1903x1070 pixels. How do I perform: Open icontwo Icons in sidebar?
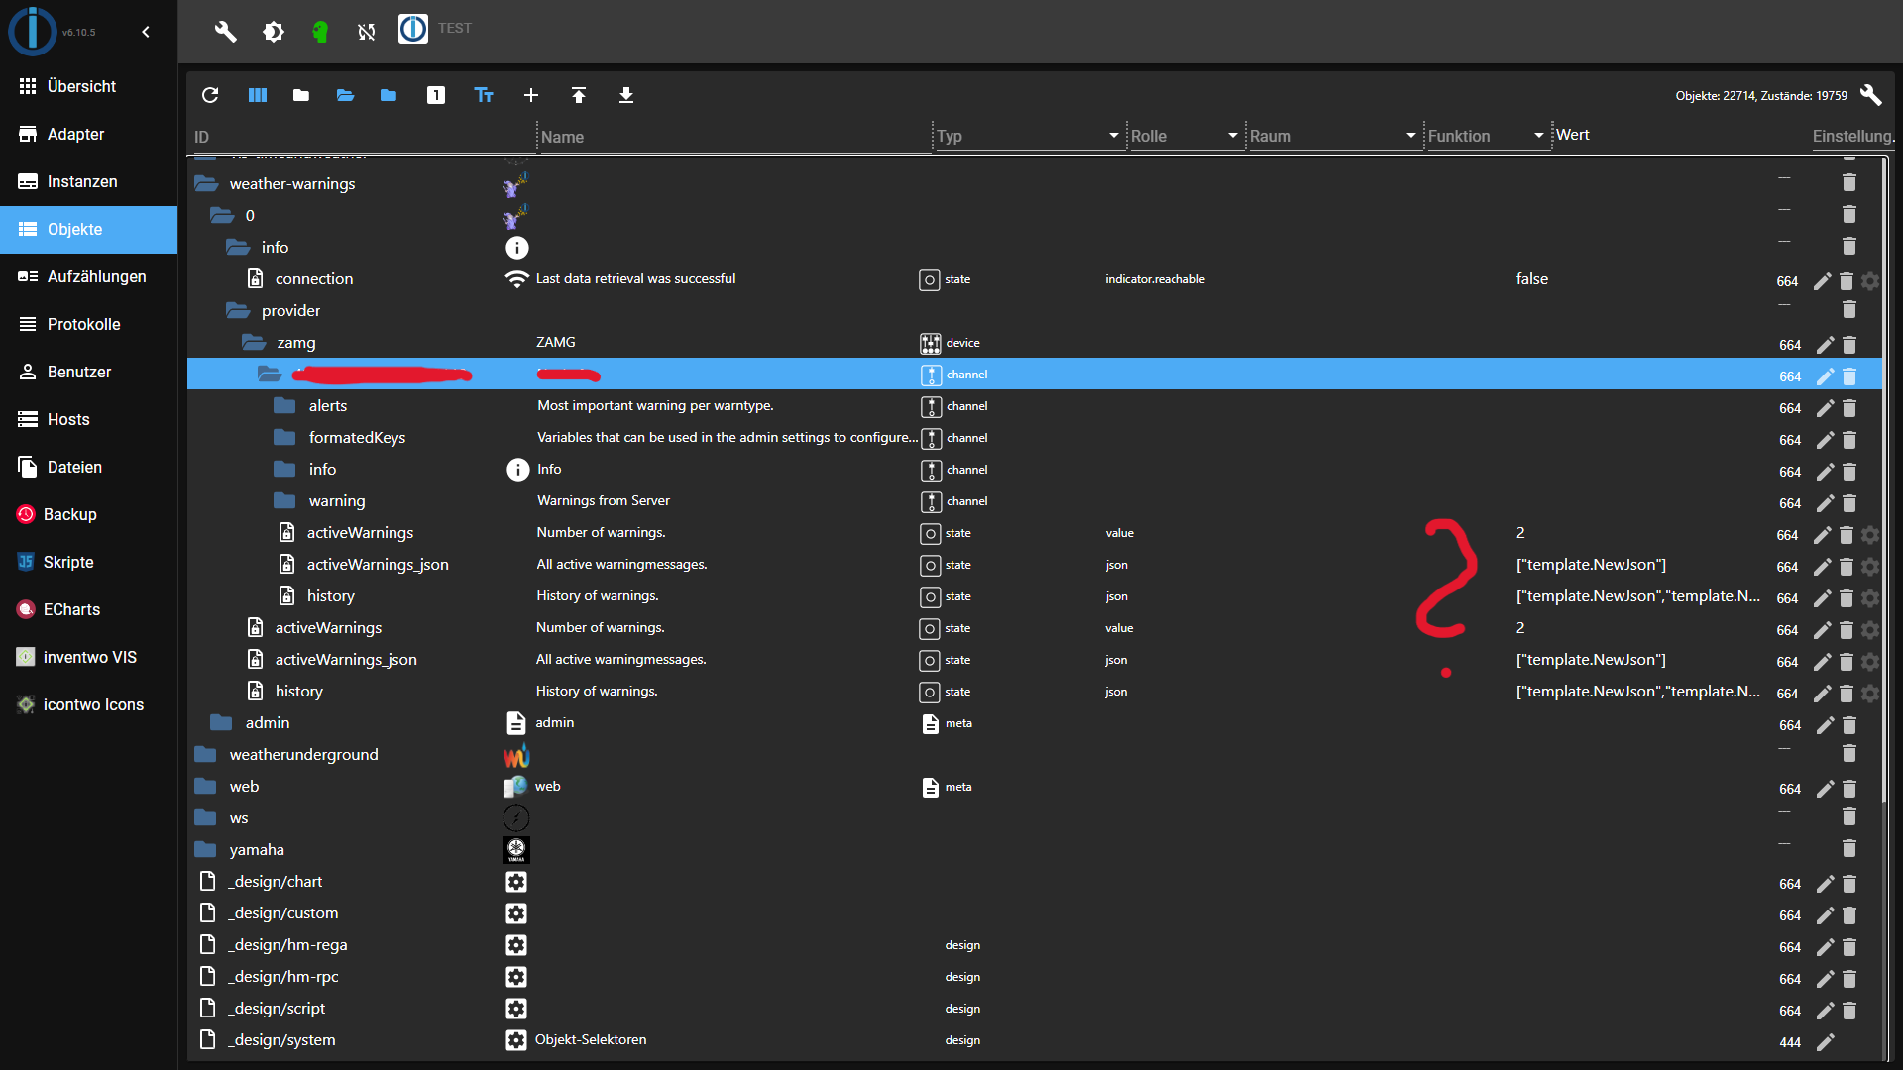(x=88, y=704)
